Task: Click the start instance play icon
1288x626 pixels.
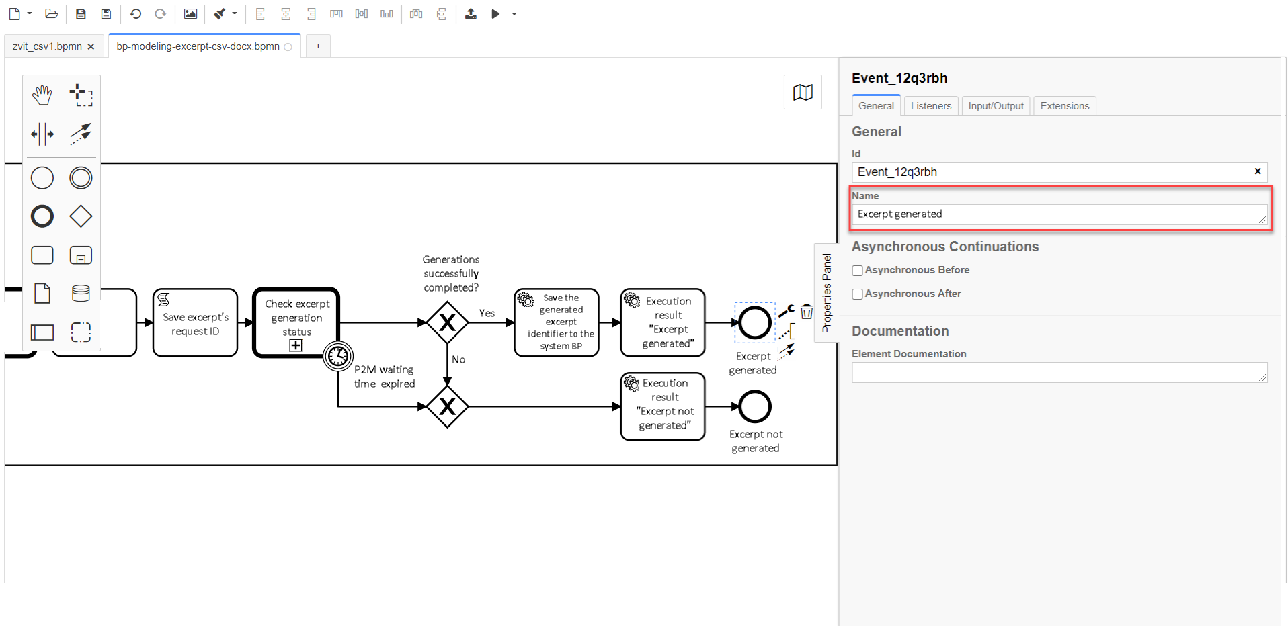Action: pos(495,13)
